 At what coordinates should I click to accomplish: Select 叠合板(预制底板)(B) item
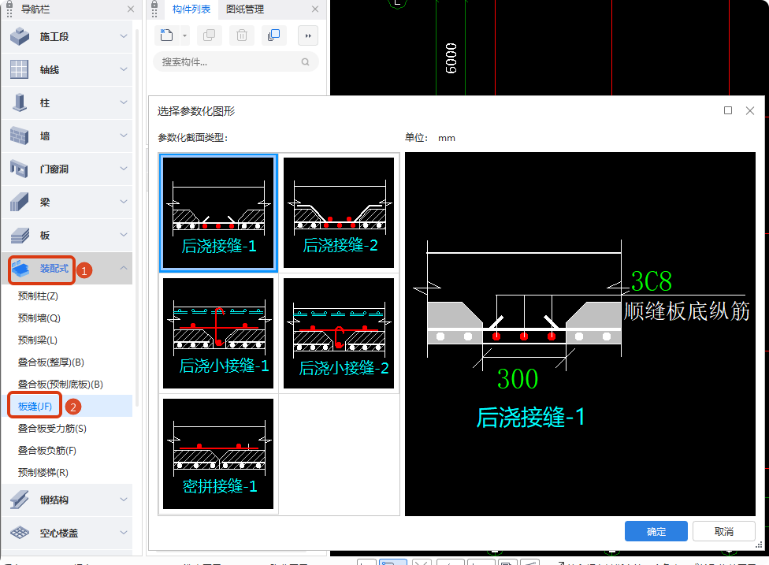(x=61, y=384)
